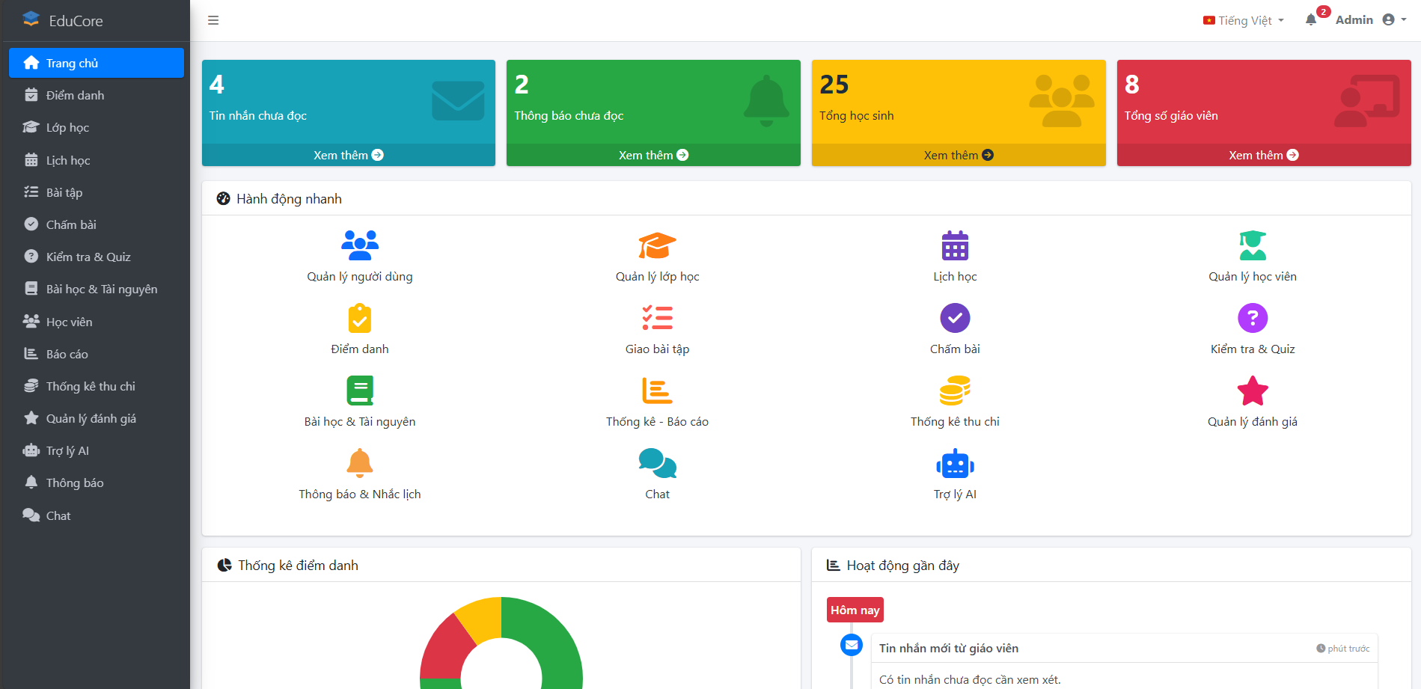
Task: Click Chấm bài checkmark circle quick action icon
Action: point(955,318)
